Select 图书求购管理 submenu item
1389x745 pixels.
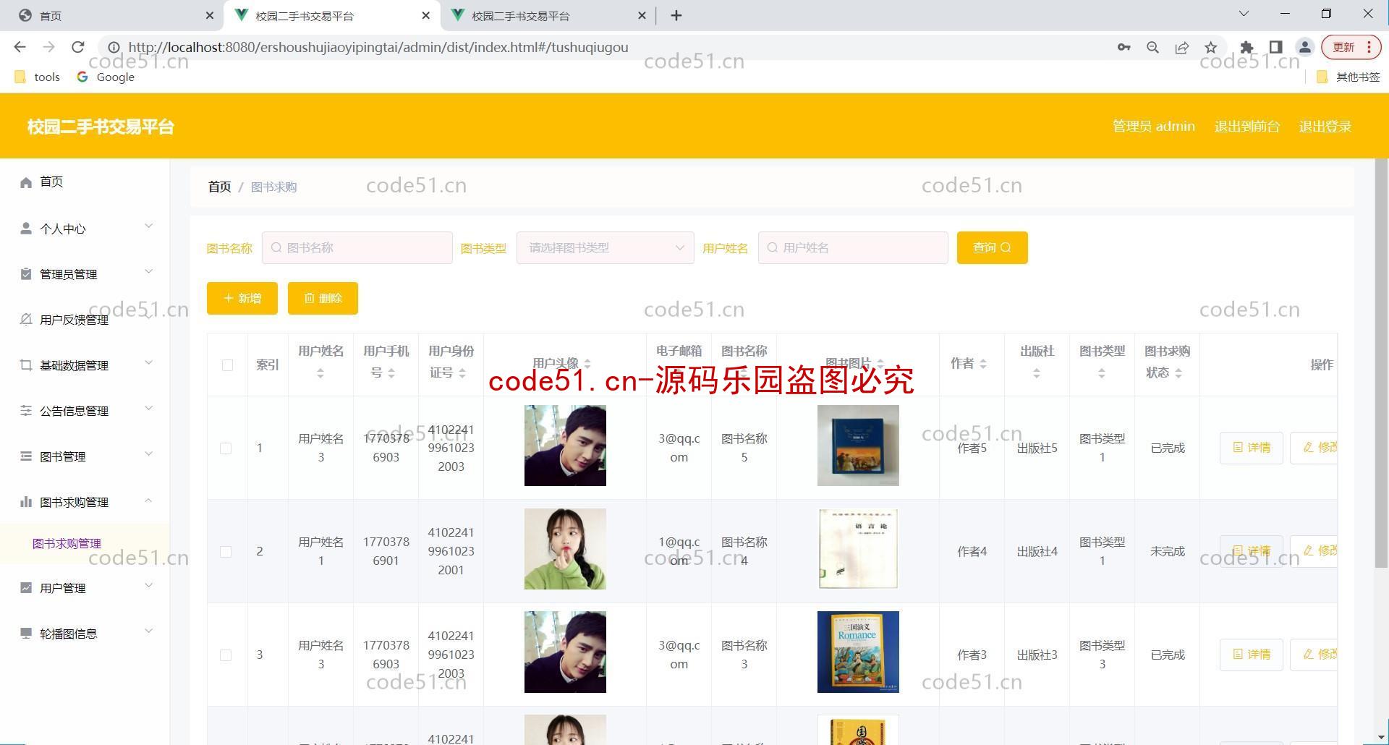pyautogui.click(x=67, y=544)
